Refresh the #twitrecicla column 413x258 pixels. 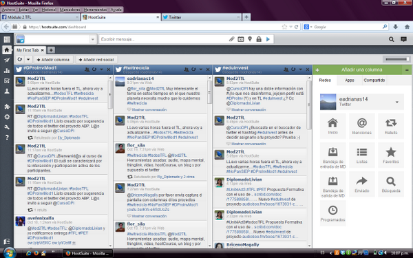coord(193,69)
